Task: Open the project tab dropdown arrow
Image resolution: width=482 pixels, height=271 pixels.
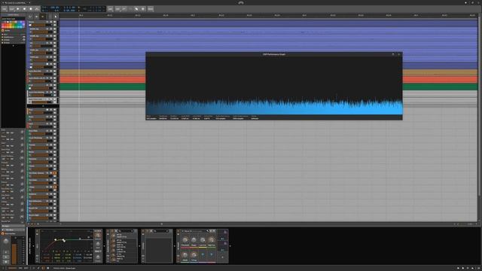Action: tap(29, 2)
